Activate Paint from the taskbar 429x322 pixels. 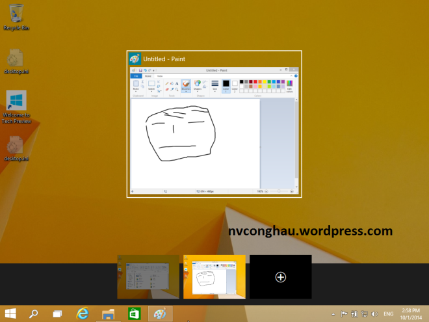tap(161, 314)
